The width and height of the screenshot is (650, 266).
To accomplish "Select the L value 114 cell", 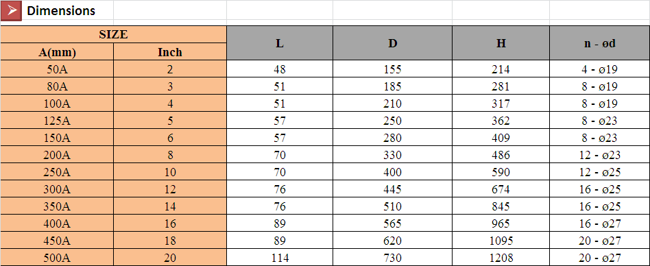I will (x=280, y=258).
